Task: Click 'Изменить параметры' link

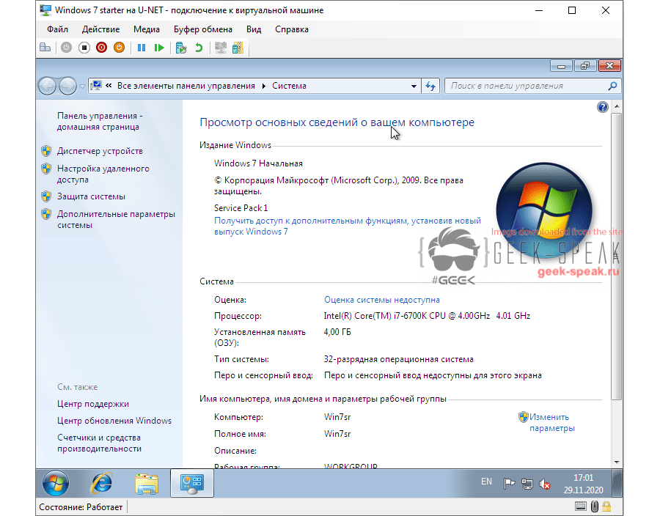Action: point(551,423)
